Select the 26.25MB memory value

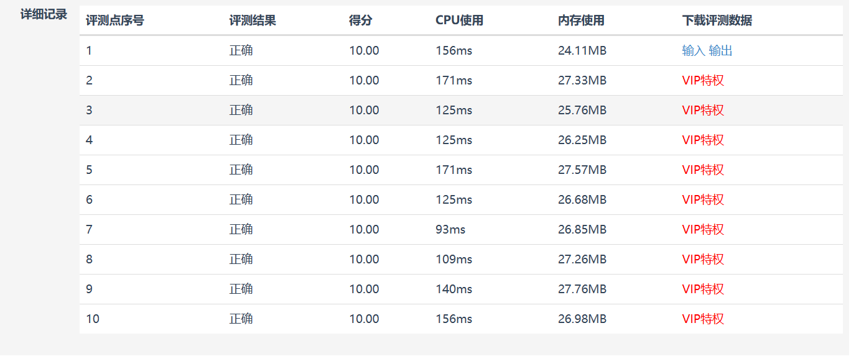tap(582, 140)
